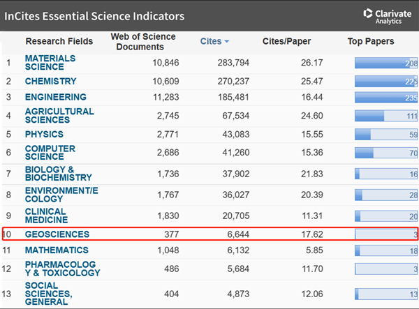This screenshot has height=309, width=419.
Task: Click the Engineering top papers bar showing 235
Action: click(385, 98)
